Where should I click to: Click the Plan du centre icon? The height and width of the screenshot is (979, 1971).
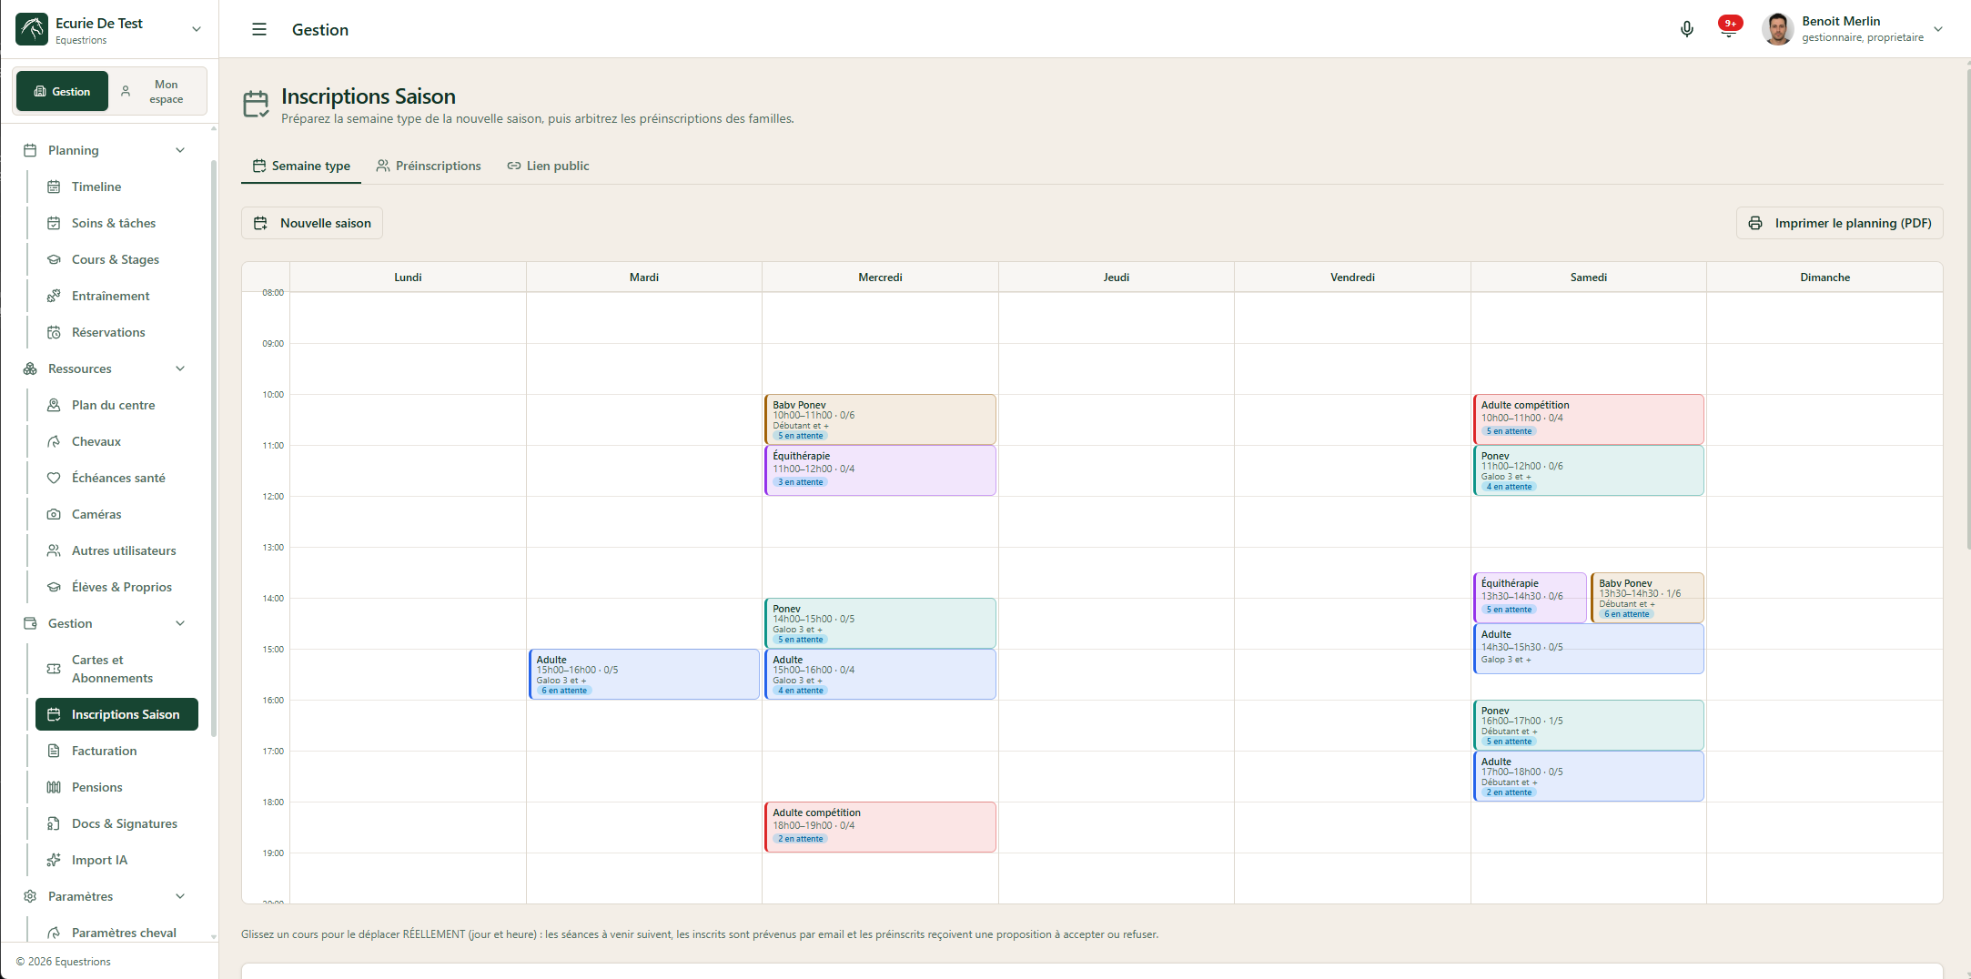pyautogui.click(x=54, y=405)
